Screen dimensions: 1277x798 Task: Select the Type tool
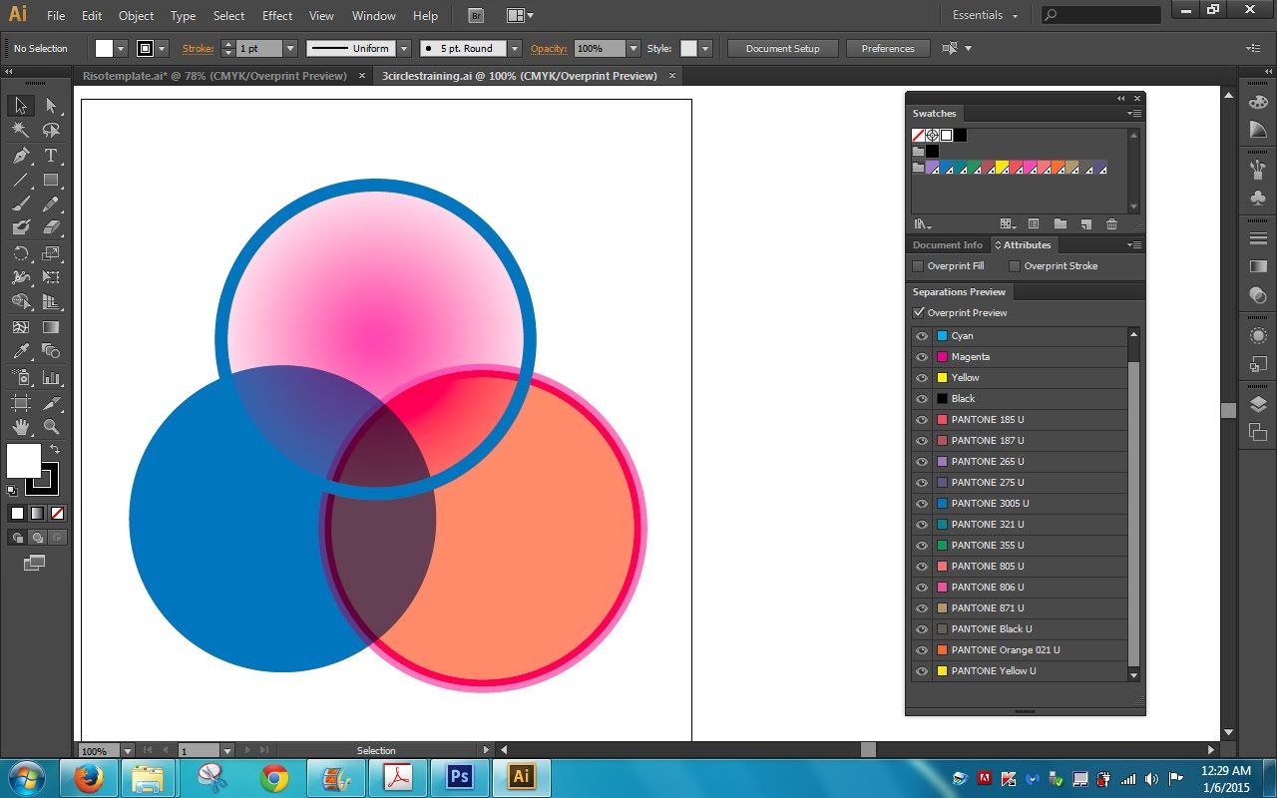coord(50,156)
